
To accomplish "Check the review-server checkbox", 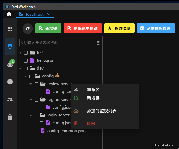I will pos(36,84).
